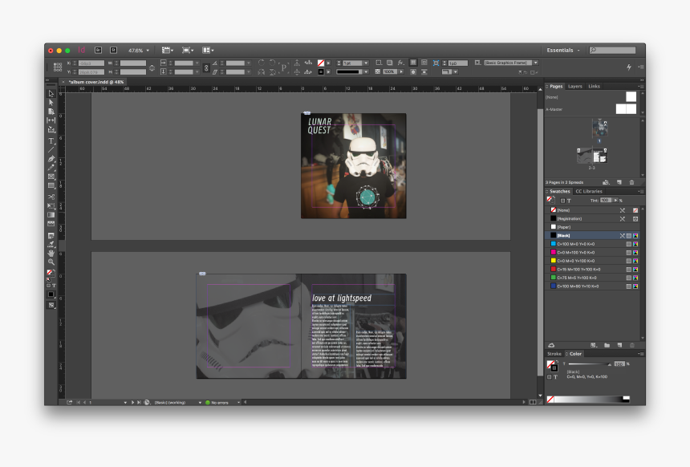Viewport: 690px width, 467px height.
Task: Open the stroke weight 1pt dropdown
Action: pyautogui.click(x=366, y=63)
